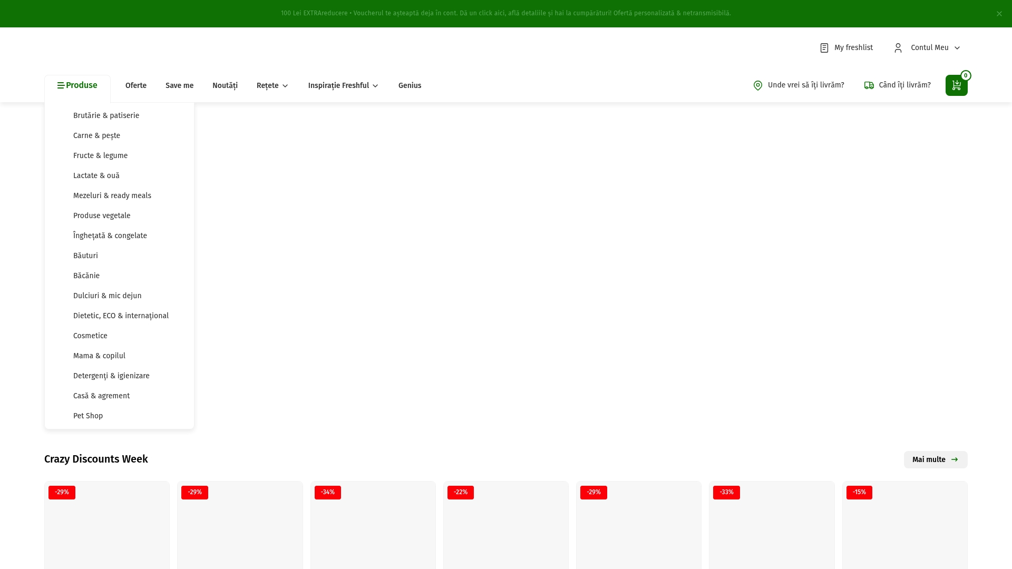Click the hamburger icon on Produse

[x=60, y=85]
